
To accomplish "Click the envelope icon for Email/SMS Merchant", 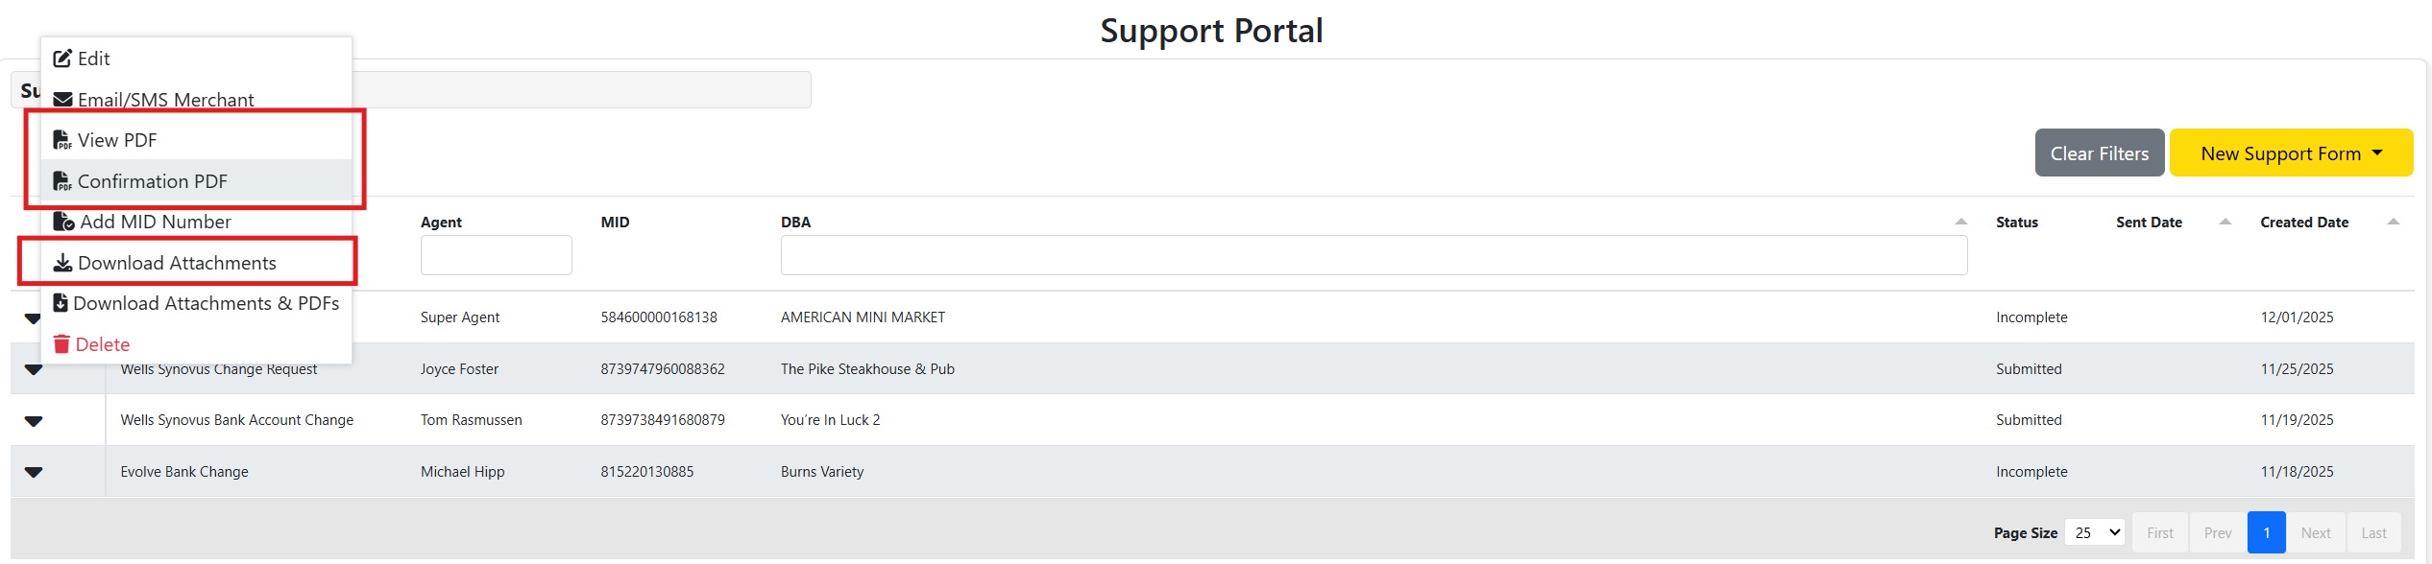I will point(62,100).
